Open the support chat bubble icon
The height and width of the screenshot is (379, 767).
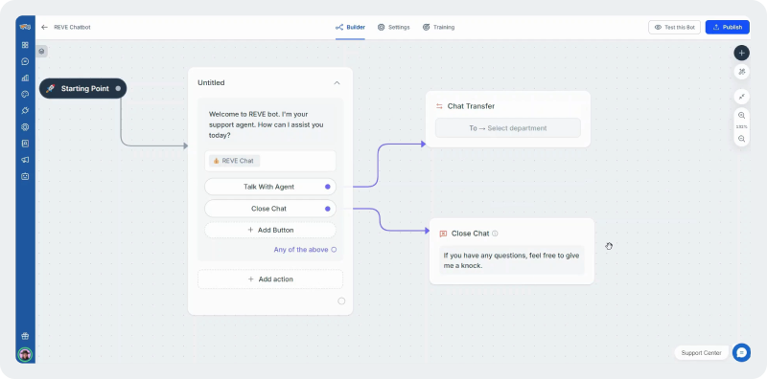[741, 352]
